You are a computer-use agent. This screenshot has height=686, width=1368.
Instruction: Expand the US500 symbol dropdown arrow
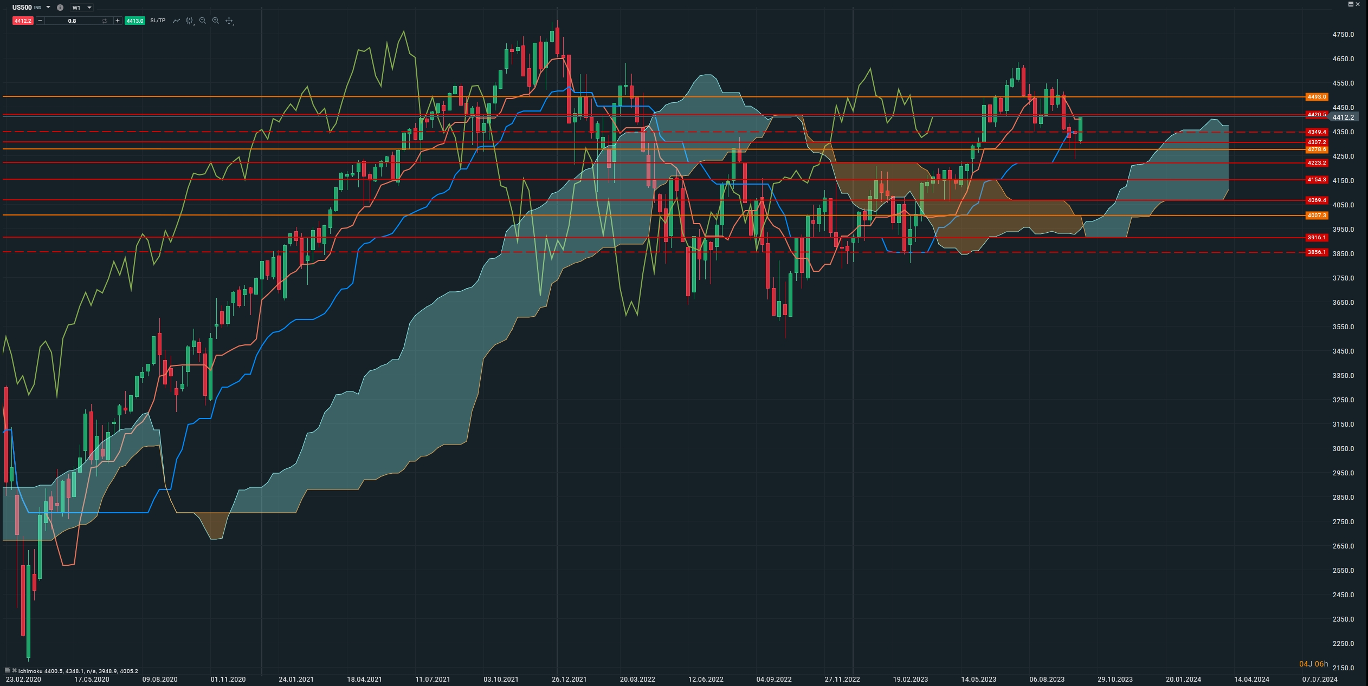(x=49, y=8)
